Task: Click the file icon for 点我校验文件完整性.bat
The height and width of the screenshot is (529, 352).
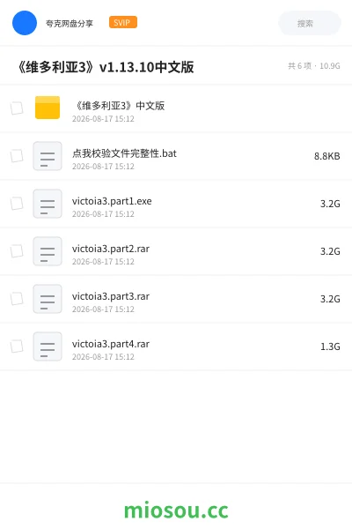Action: coord(48,156)
